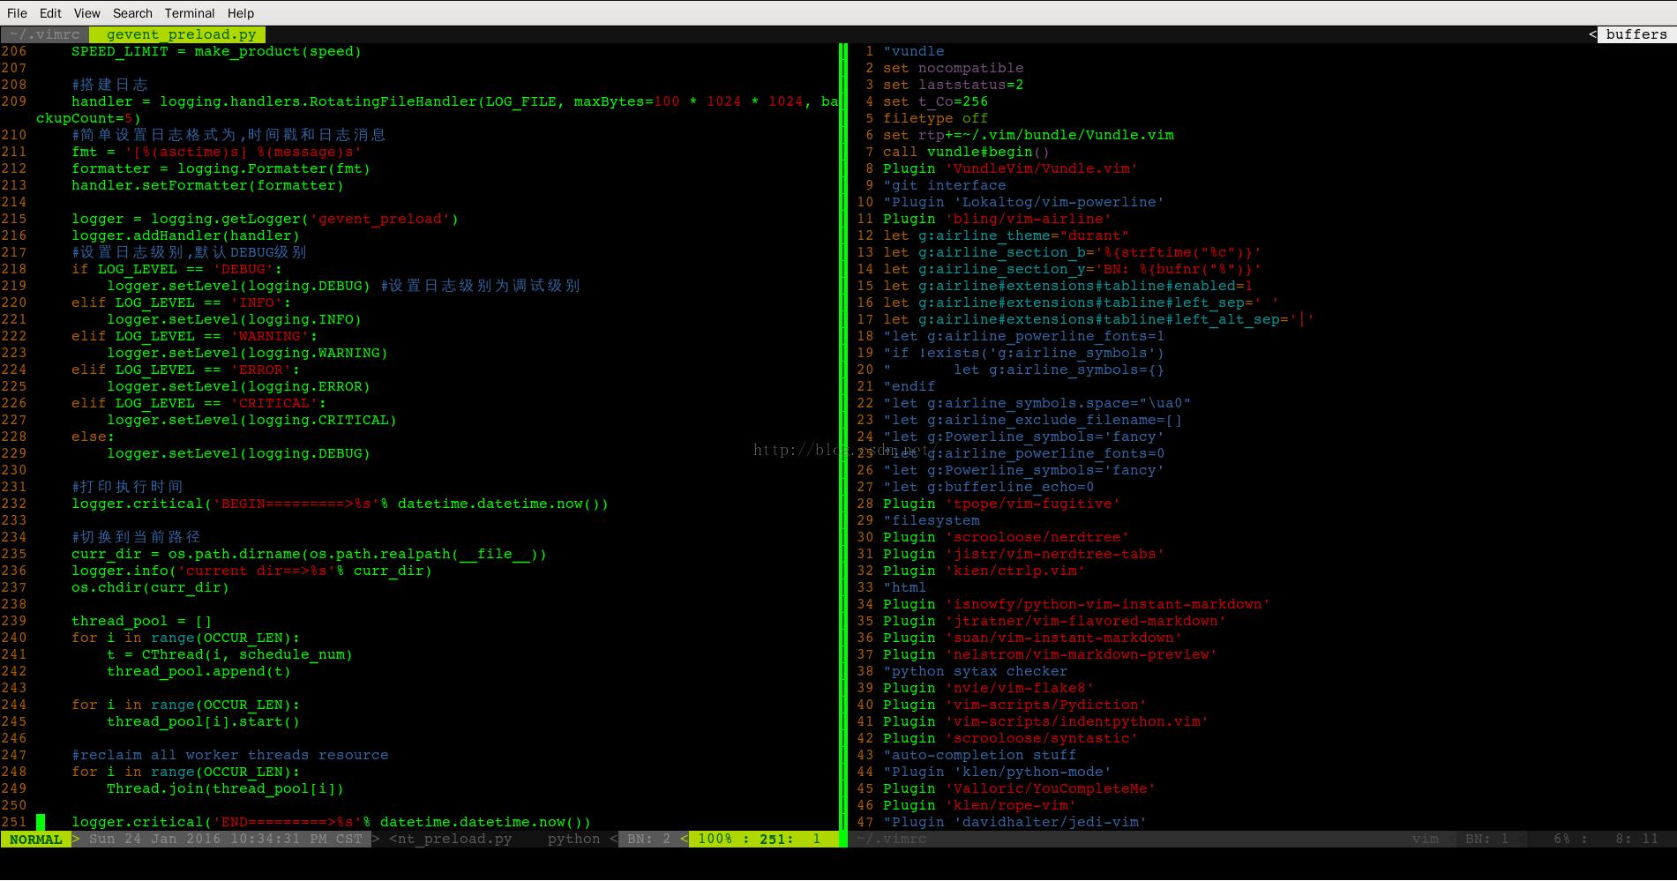The width and height of the screenshot is (1677, 881).
Task: Click the Plugin 'Valloric/YouCompleteMe' line
Action: click(1019, 788)
